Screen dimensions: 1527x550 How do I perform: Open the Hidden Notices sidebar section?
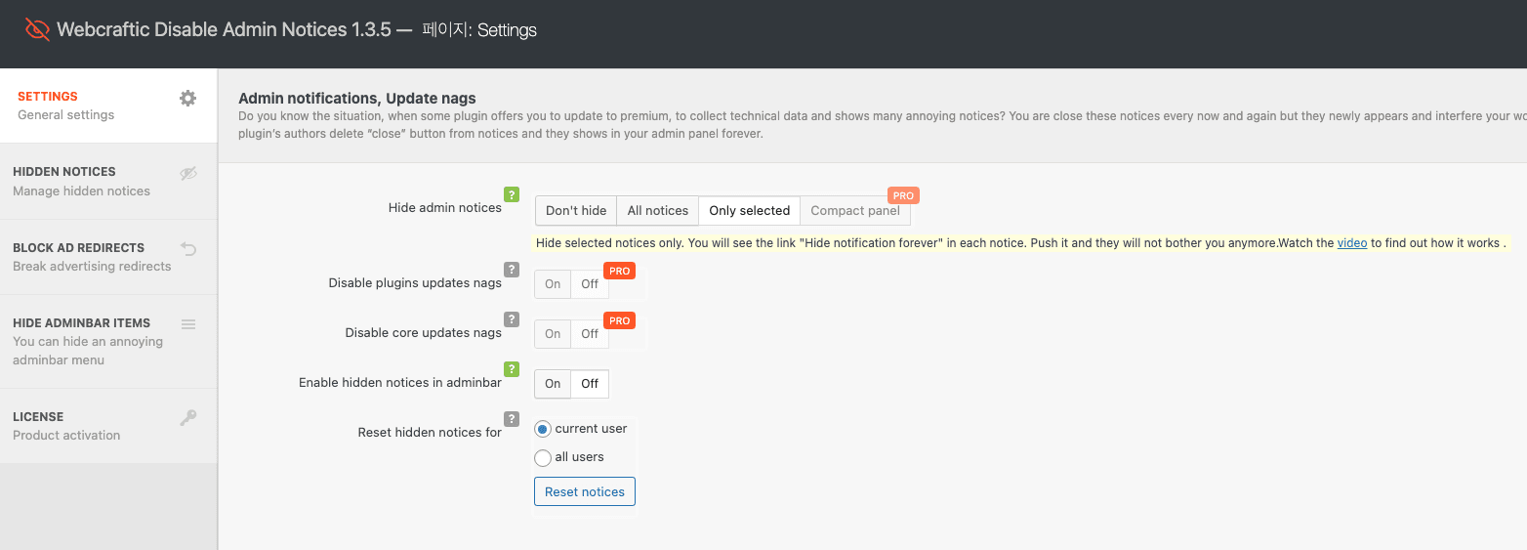point(108,181)
